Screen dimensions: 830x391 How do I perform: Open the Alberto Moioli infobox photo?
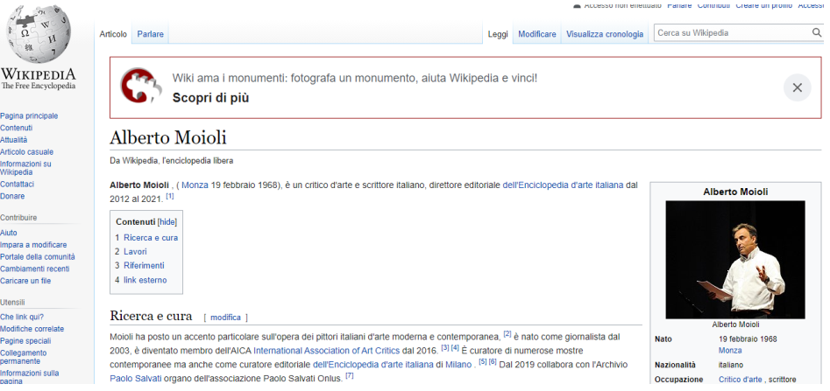pos(735,260)
